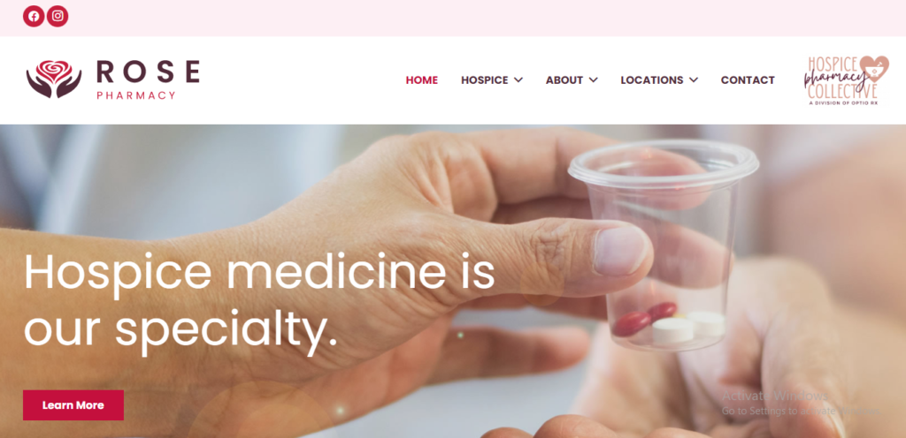Click 'A Division of Optio RX' text
The image size is (906, 438).
coord(843,102)
